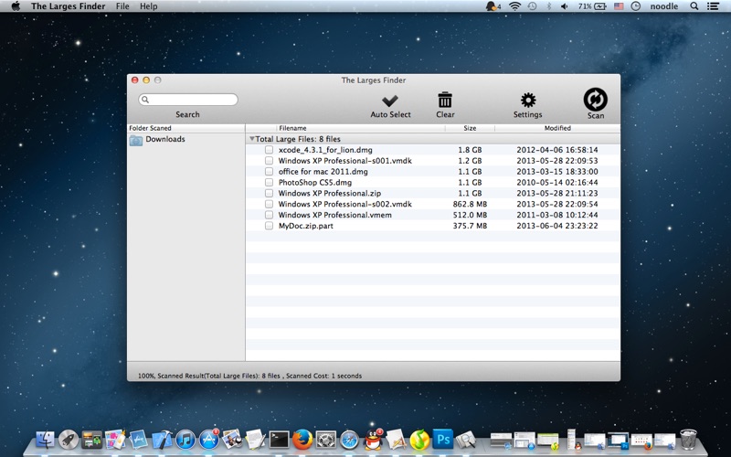Click the battery 71% indicator
This screenshot has width=731, height=457.
(x=592, y=6)
